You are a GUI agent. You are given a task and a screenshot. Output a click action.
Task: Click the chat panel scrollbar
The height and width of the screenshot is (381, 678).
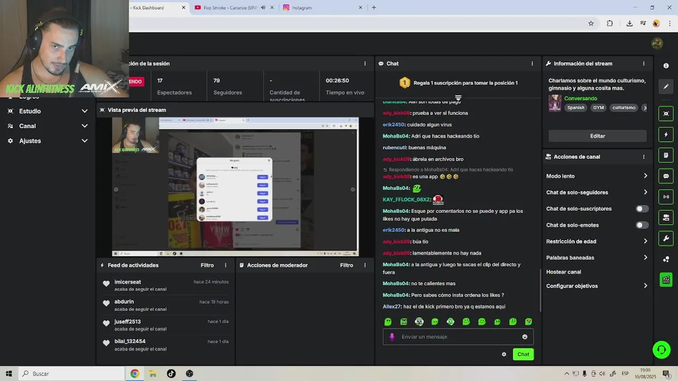pyautogui.click(x=540, y=291)
